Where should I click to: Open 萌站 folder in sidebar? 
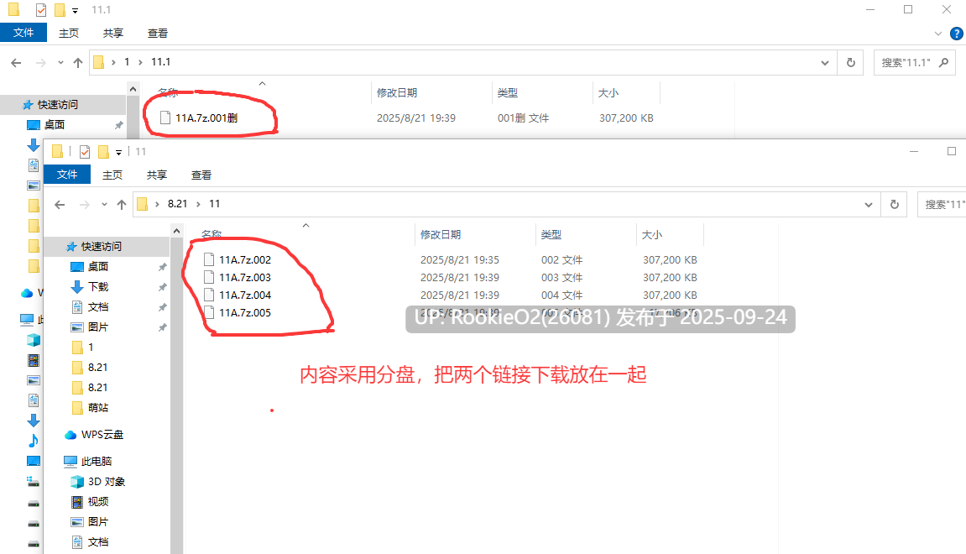[x=98, y=408]
